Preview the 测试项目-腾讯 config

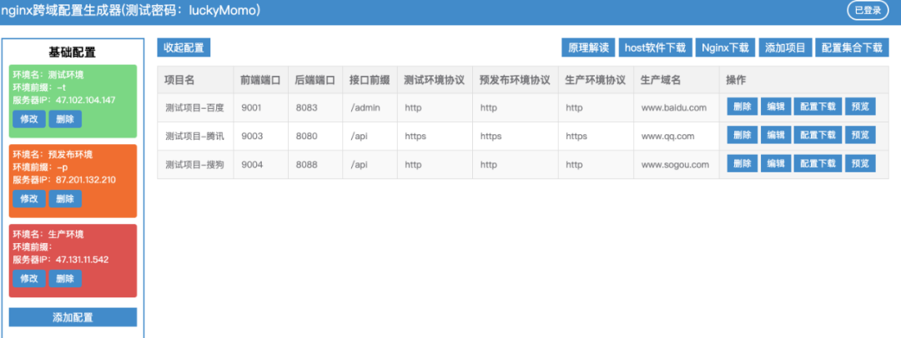(x=860, y=136)
